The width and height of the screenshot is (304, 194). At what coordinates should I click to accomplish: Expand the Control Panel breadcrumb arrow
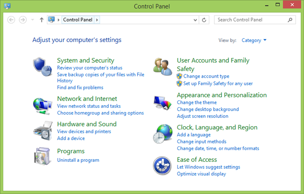point(97,20)
